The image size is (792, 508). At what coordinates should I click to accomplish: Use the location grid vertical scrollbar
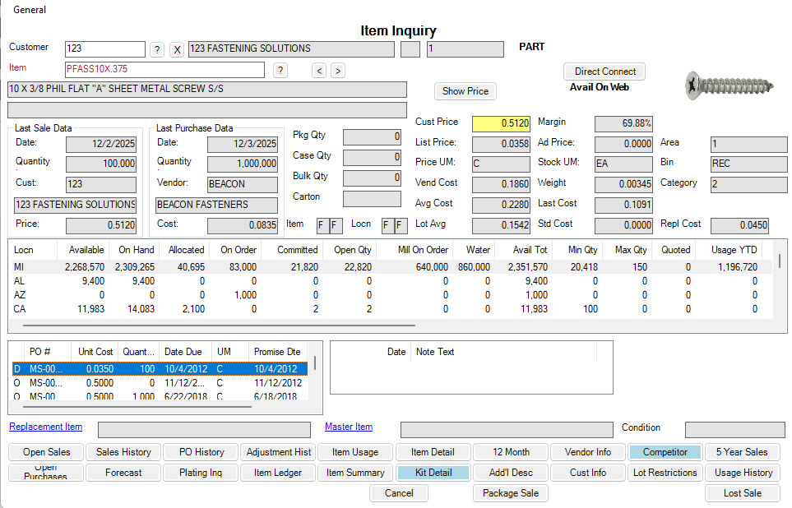[780, 261]
